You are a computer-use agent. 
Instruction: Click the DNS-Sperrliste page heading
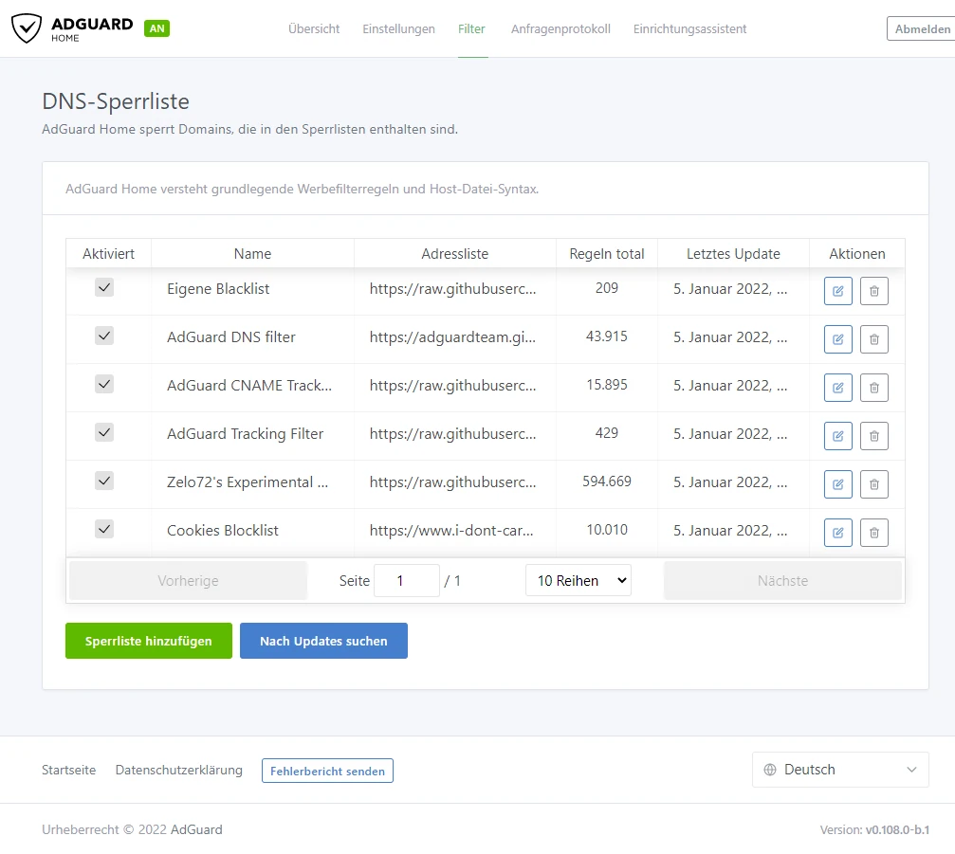coord(116,101)
